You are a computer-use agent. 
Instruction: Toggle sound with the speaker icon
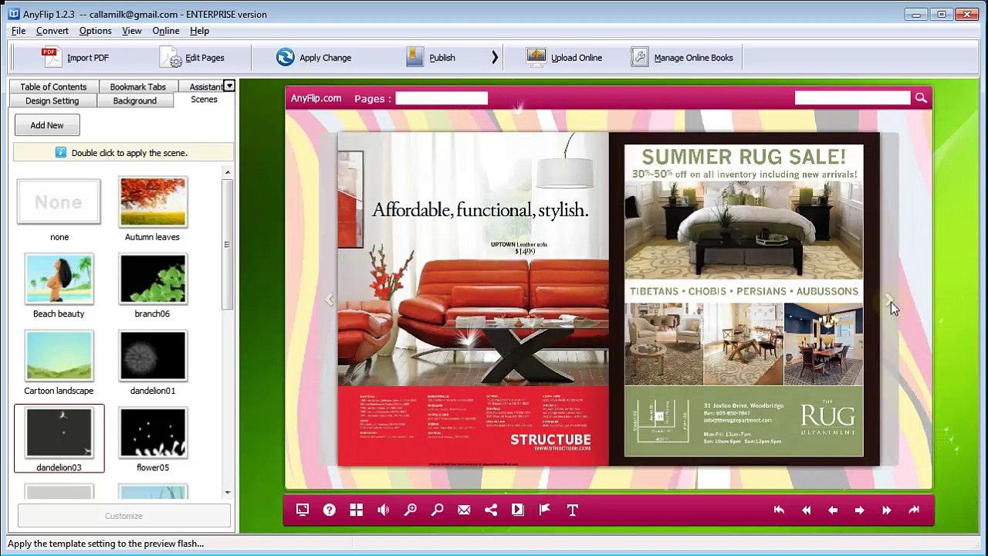384,510
